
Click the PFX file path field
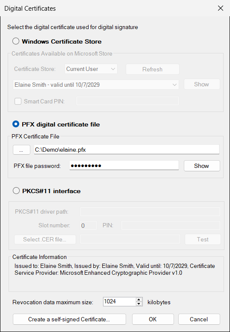pyautogui.click(x=127, y=150)
